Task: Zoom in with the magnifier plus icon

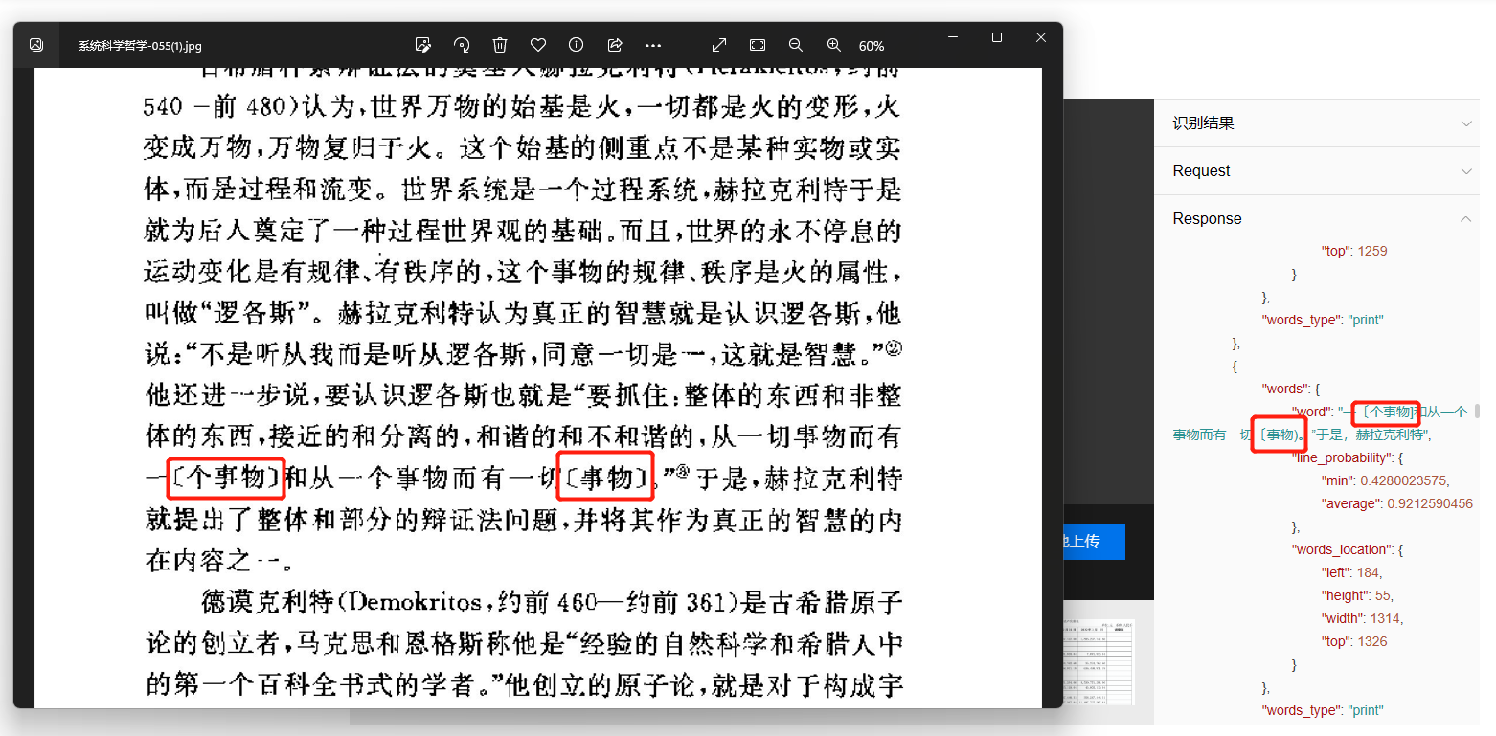Action: click(x=834, y=45)
